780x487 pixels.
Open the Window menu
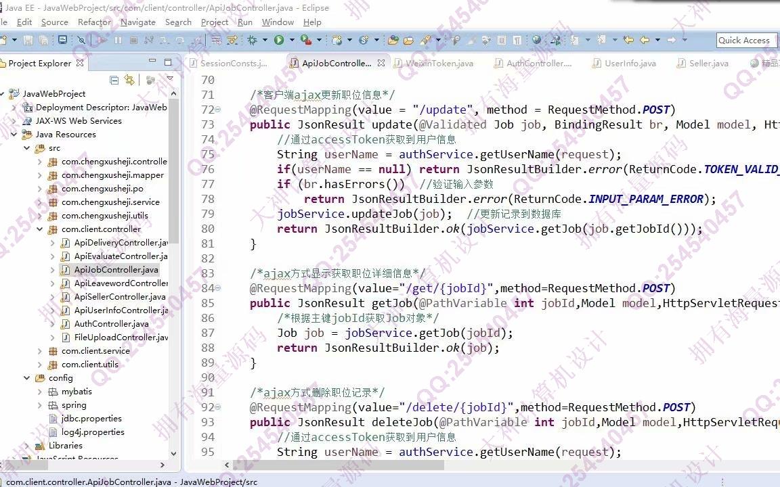point(278,22)
